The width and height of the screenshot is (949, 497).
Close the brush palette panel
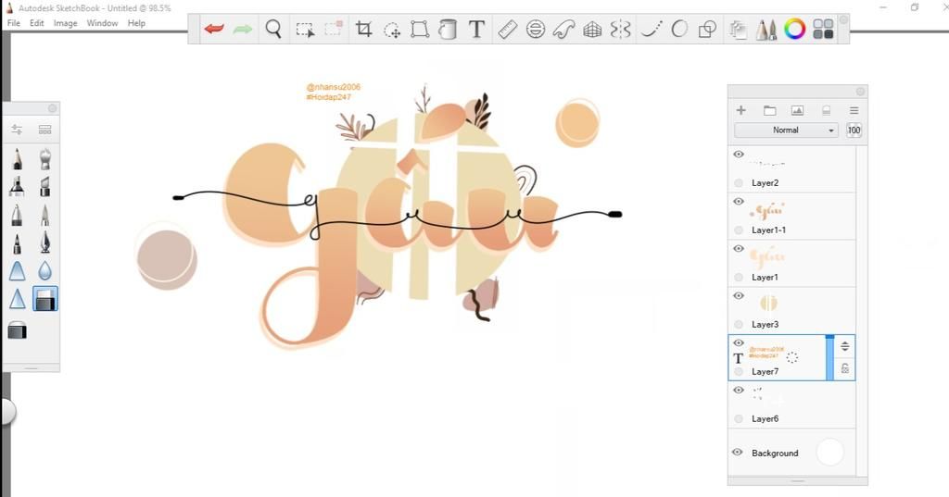(52, 108)
